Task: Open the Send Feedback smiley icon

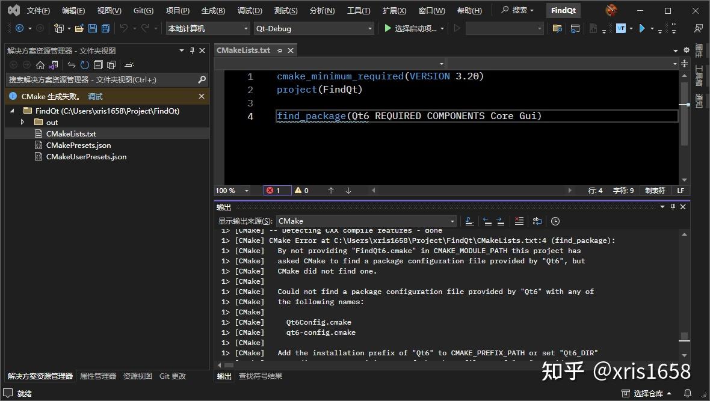Action: [x=611, y=10]
